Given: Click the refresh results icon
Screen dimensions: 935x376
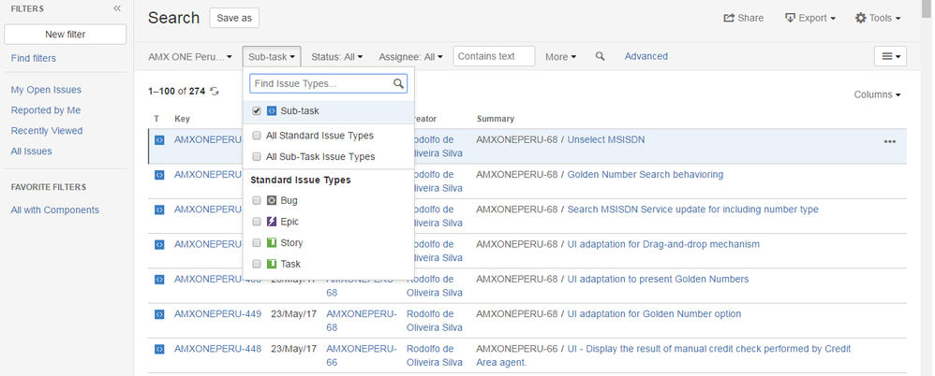Looking at the screenshot, I should (x=215, y=91).
